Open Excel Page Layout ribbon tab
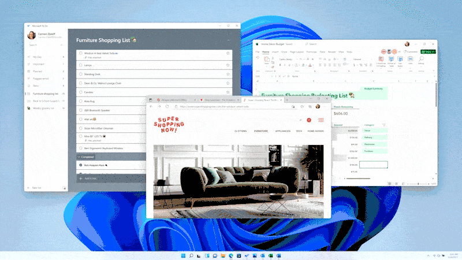The image size is (462, 260). pos(296,52)
